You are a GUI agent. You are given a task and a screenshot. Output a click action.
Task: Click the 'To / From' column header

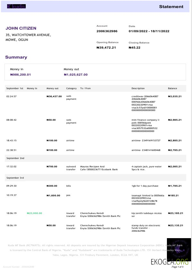tap(85, 88)
